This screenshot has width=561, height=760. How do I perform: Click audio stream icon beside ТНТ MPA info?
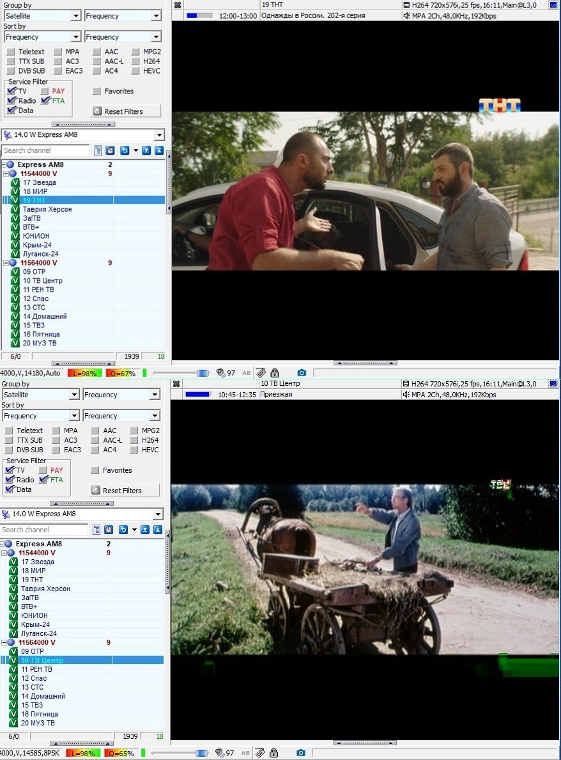pos(406,15)
